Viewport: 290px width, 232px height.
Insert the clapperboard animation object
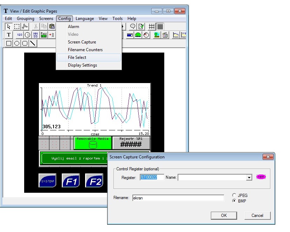[165, 35]
